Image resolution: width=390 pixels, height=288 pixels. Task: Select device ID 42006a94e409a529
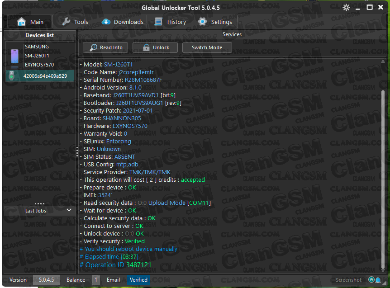coord(45,76)
